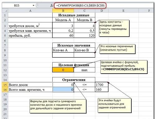155x119 pixels.
Task: Click the <= cell in row 16
Action: [84, 89]
